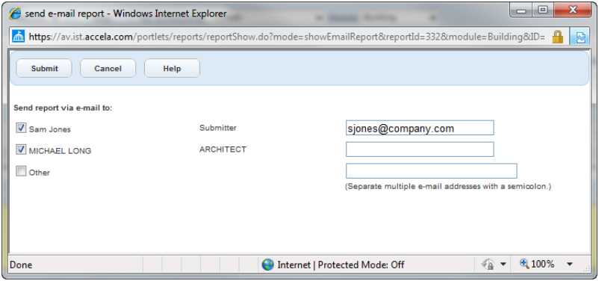Click the window resize grip corner

586,269
